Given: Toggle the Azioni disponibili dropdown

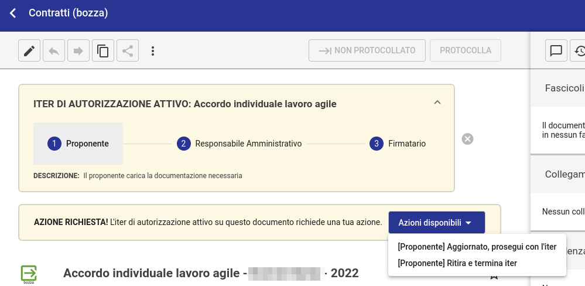Looking at the screenshot, I should (437, 223).
